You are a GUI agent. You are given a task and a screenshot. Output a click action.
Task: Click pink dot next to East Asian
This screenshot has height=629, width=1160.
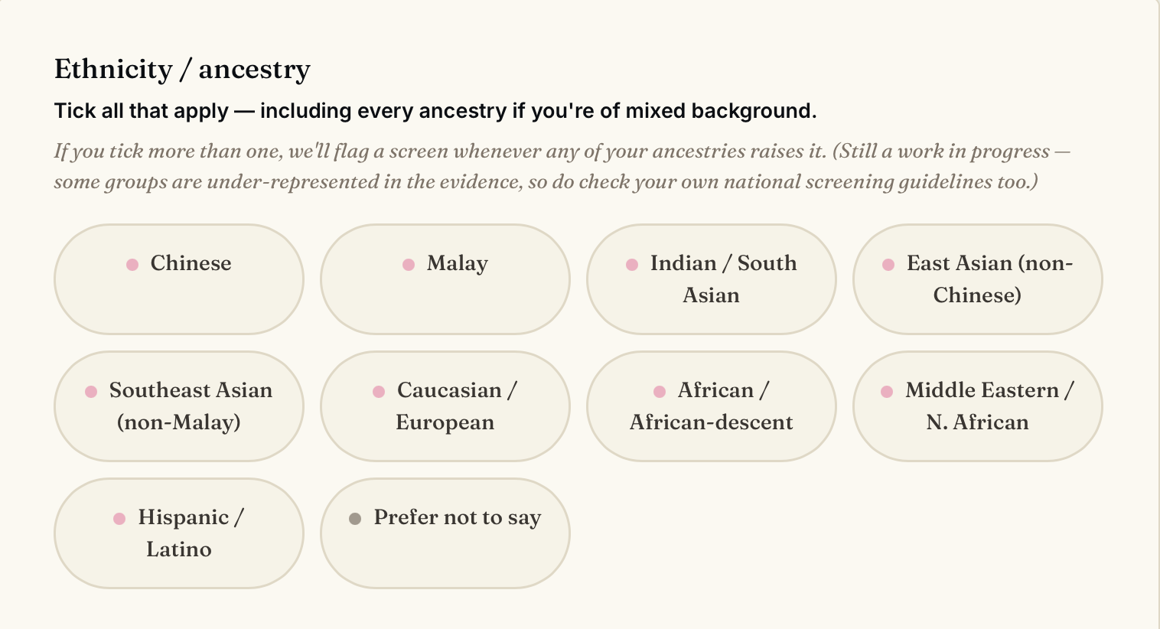tap(888, 265)
